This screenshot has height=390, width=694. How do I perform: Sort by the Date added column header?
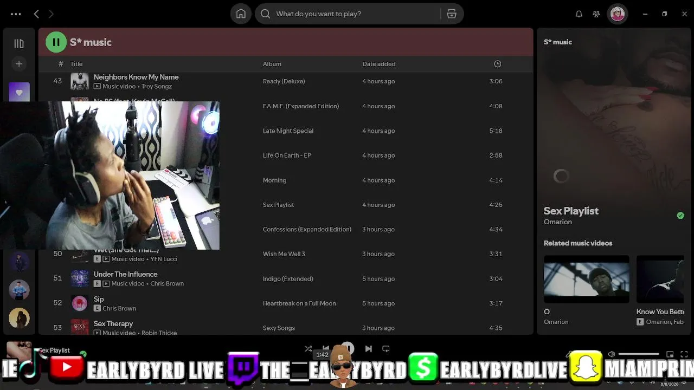pyautogui.click(x=379, y=64)
